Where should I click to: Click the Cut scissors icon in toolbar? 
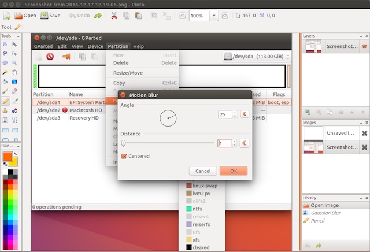[114, 16]
